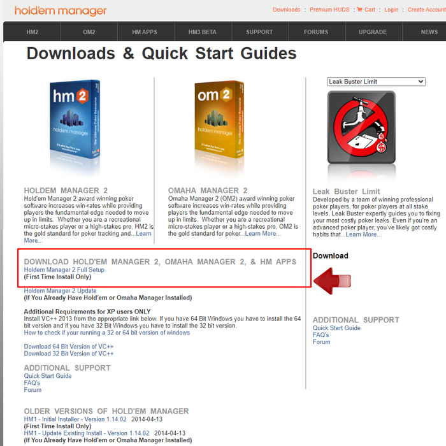Open the HM APPS navigation tab

[145, 32]
